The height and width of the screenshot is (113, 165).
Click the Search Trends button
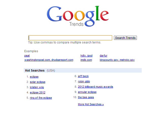coord(125,38)
